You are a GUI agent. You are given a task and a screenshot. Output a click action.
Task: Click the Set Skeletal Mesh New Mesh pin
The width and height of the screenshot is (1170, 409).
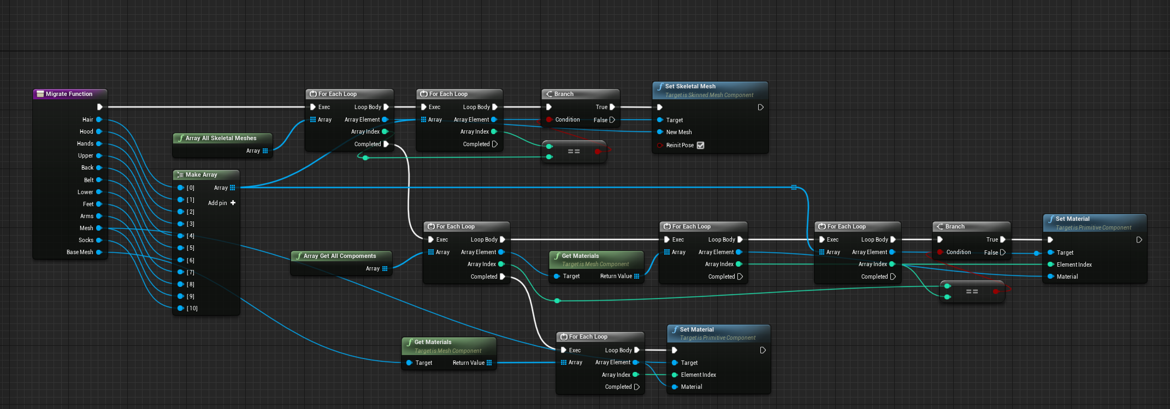(x=660, y=132)
